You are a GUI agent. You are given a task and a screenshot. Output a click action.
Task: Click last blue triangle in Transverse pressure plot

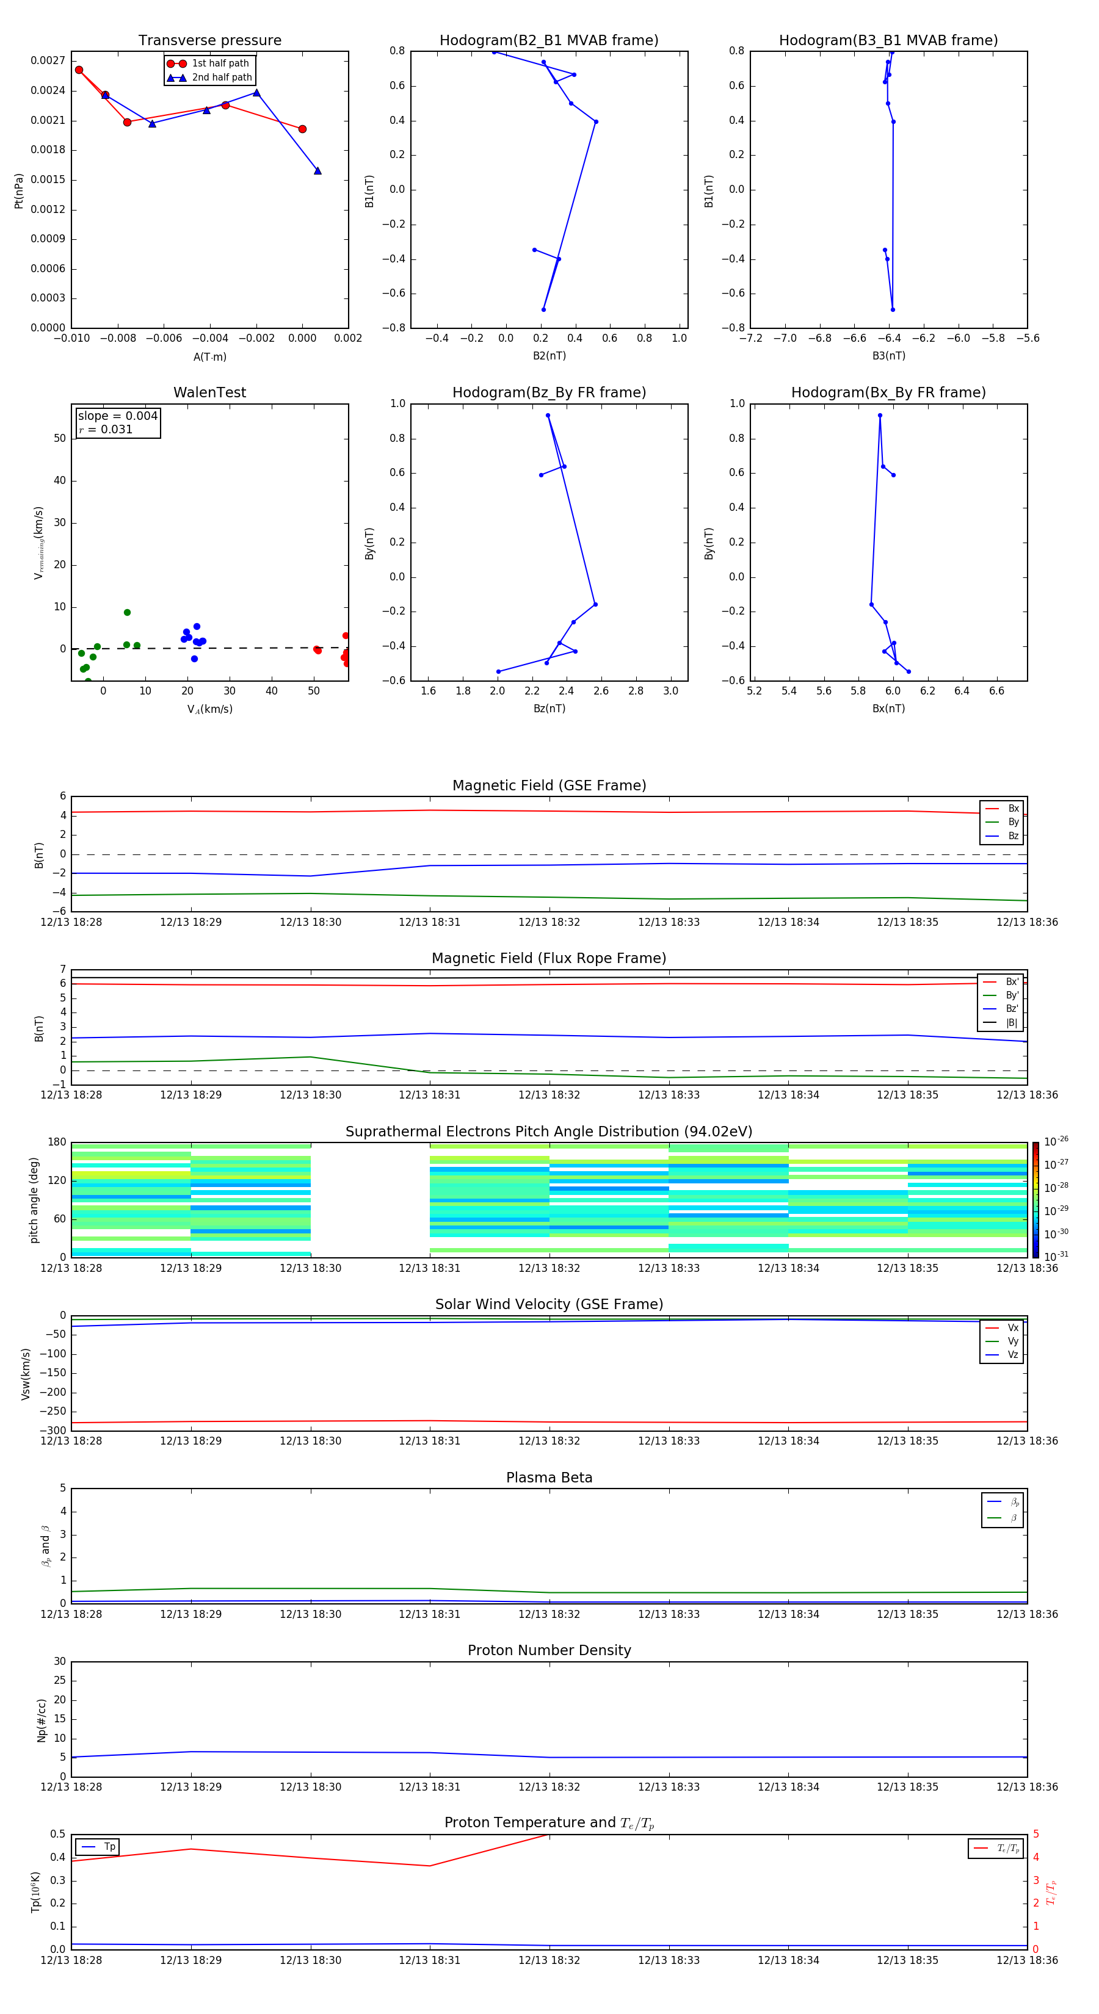(317, 170)
